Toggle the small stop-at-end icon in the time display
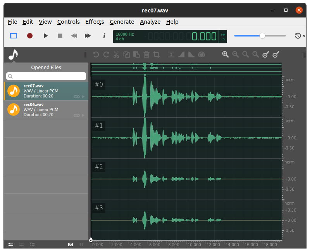 coord(223,35)
